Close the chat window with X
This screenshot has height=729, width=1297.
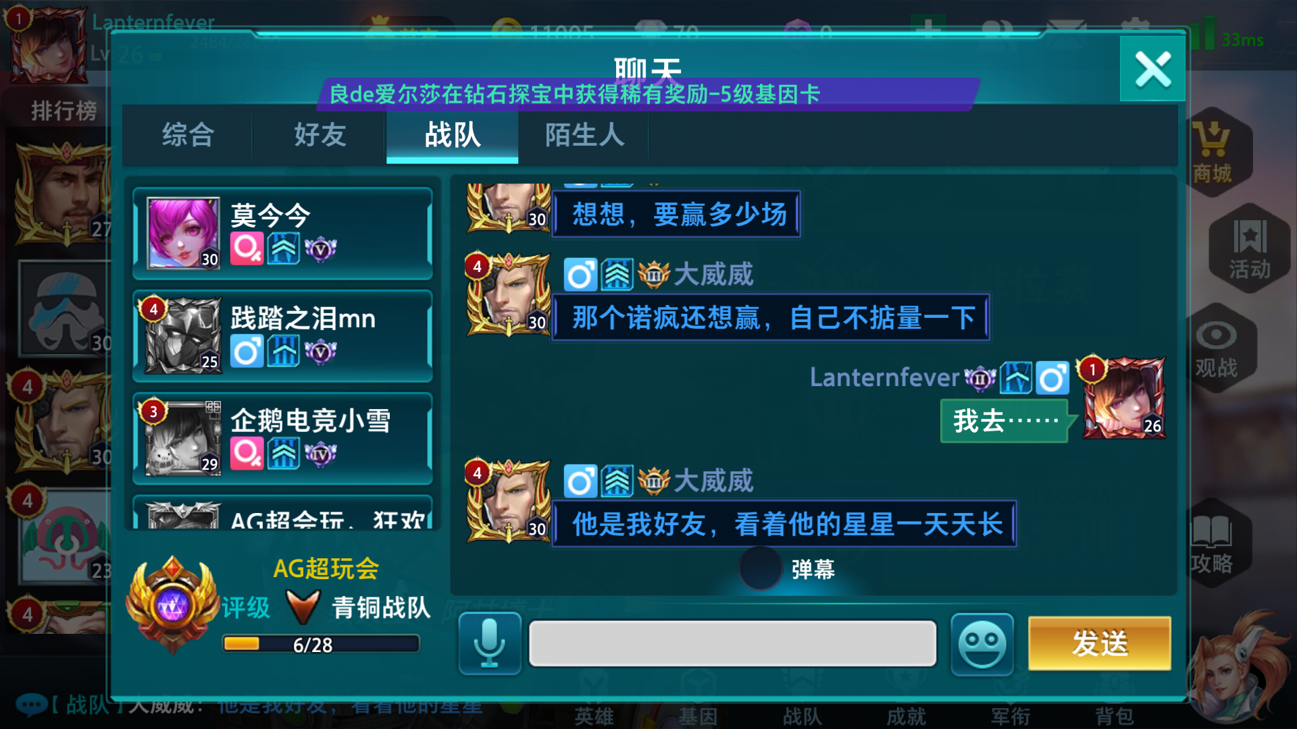(x=1152, y=69)
